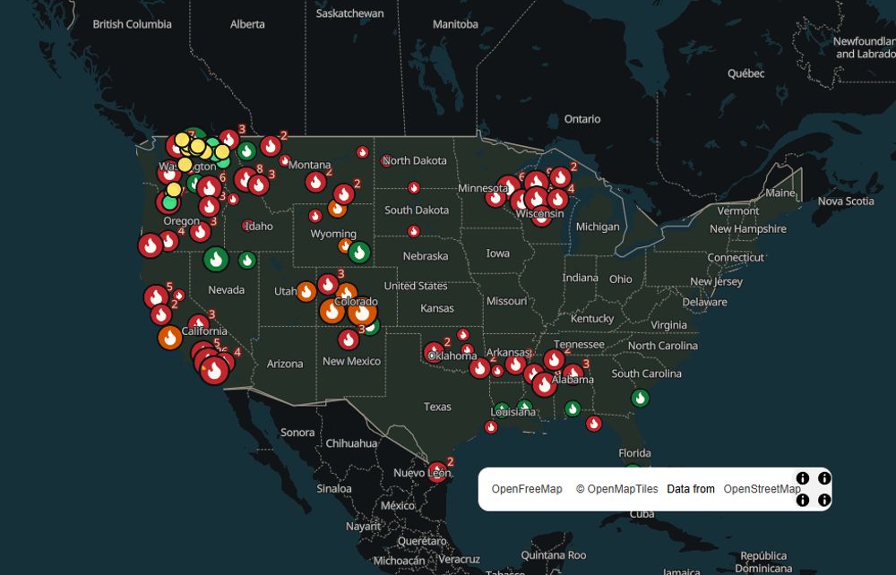This screenshot has height=575, width=896.
Task: Click the Michigan state label
Action: click(598, 227)
